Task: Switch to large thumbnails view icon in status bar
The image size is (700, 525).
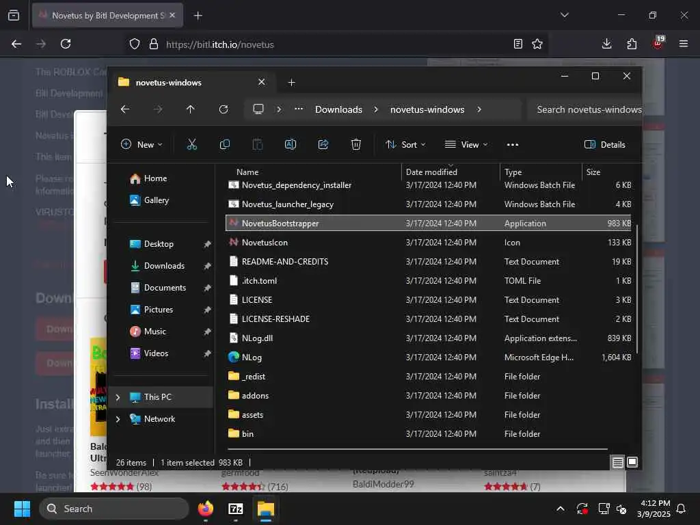Action: tap(632, 463)
